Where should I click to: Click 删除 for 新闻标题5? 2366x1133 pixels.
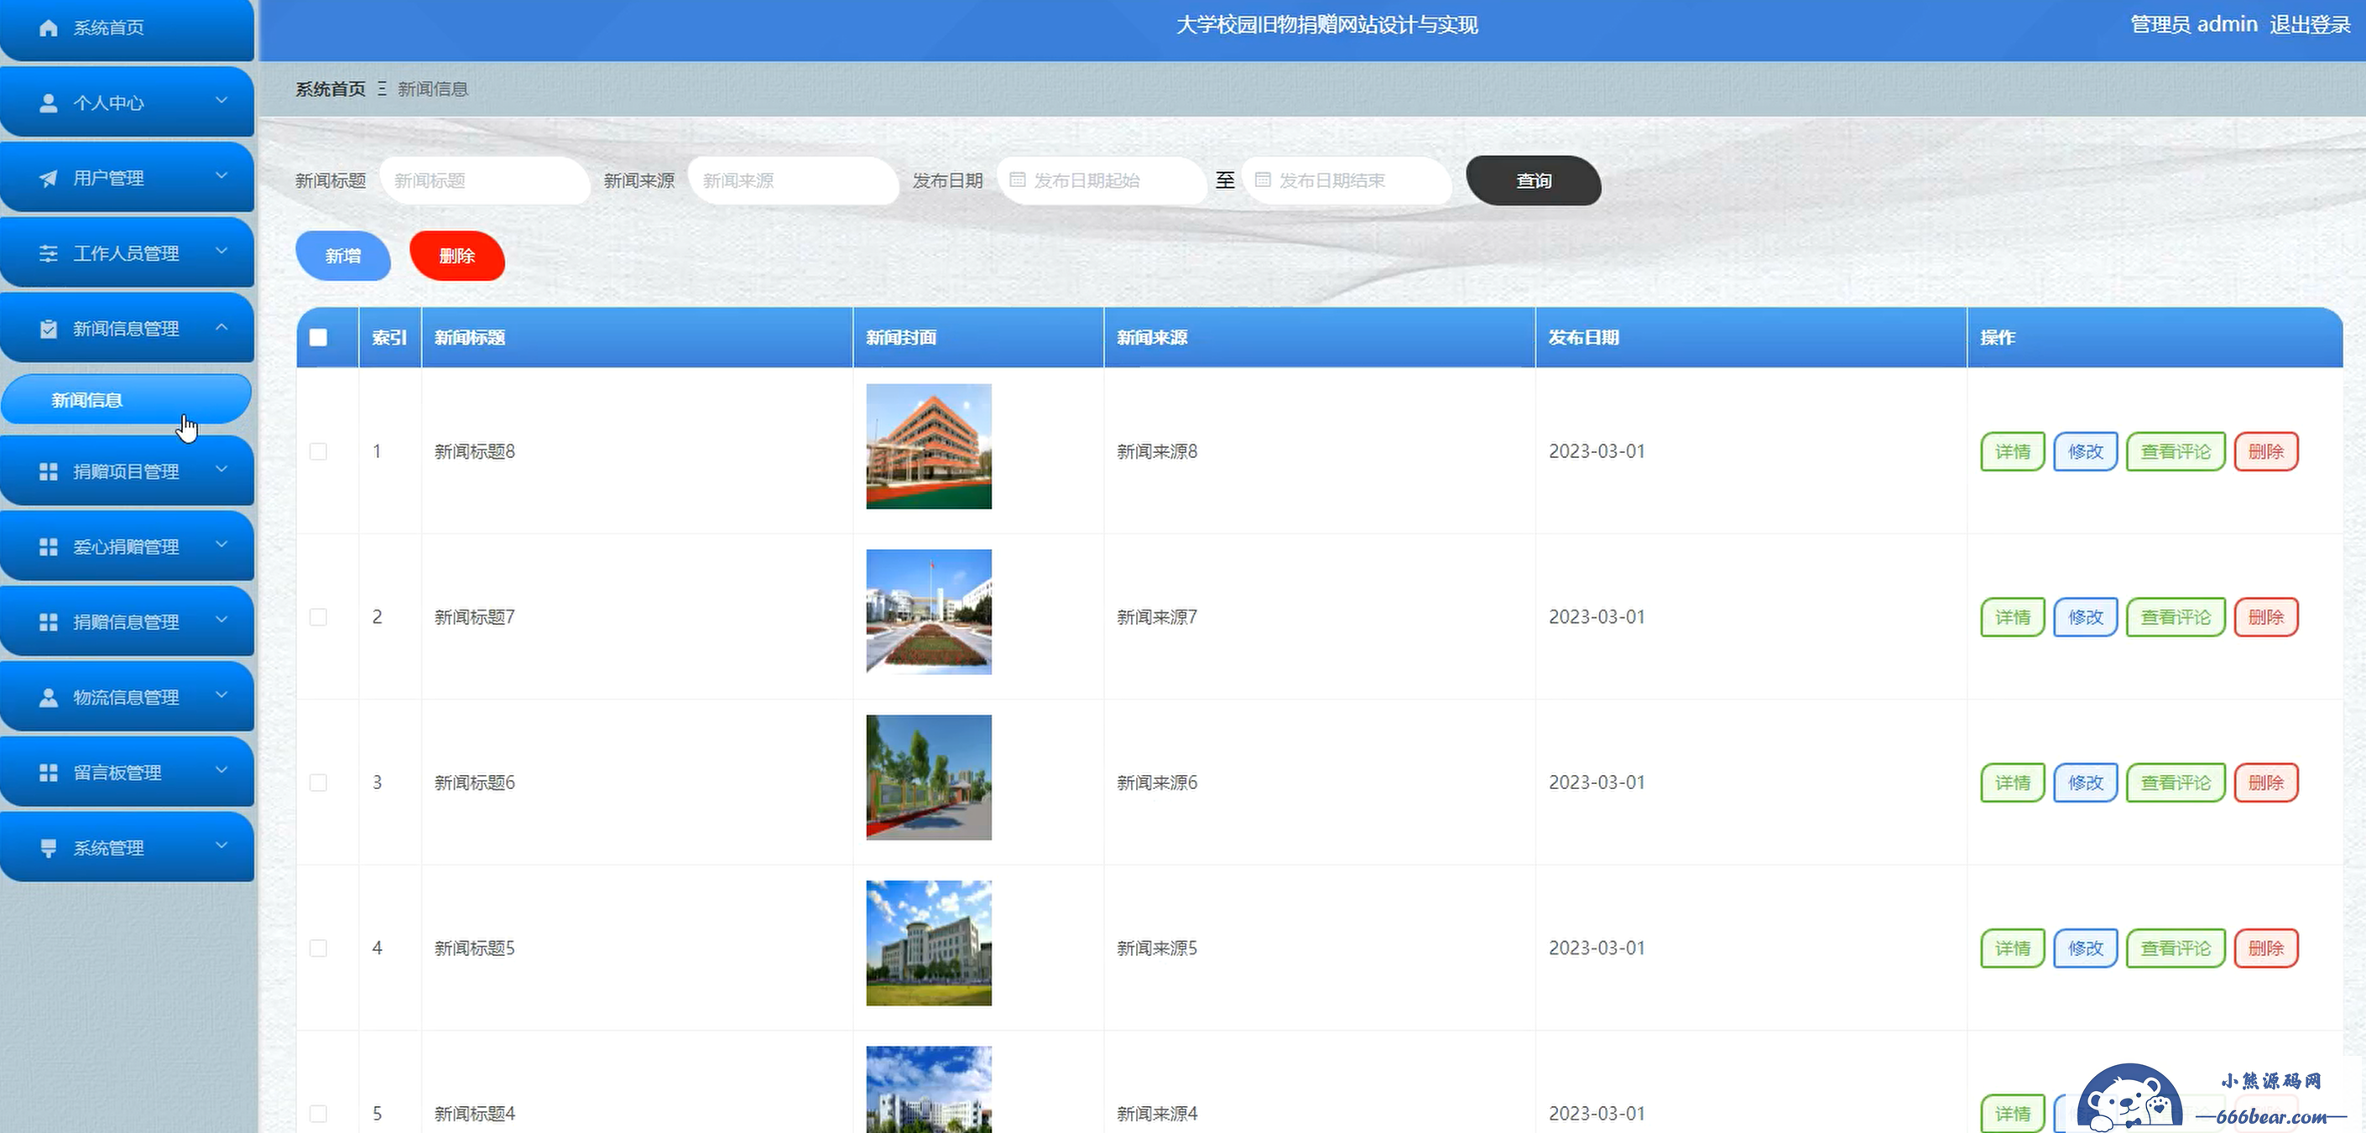(2266, 948)
